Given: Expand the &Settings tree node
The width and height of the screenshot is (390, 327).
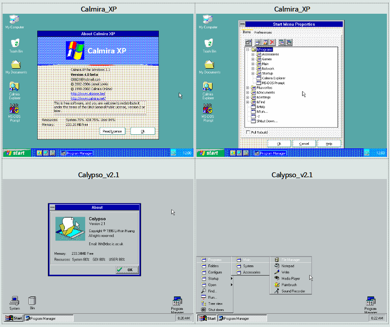Looking at the screenshot, I should point(248,97).
